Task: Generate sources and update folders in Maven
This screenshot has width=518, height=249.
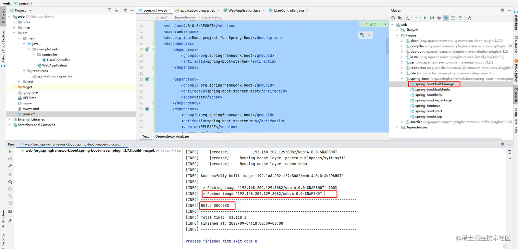Action: 400,18
